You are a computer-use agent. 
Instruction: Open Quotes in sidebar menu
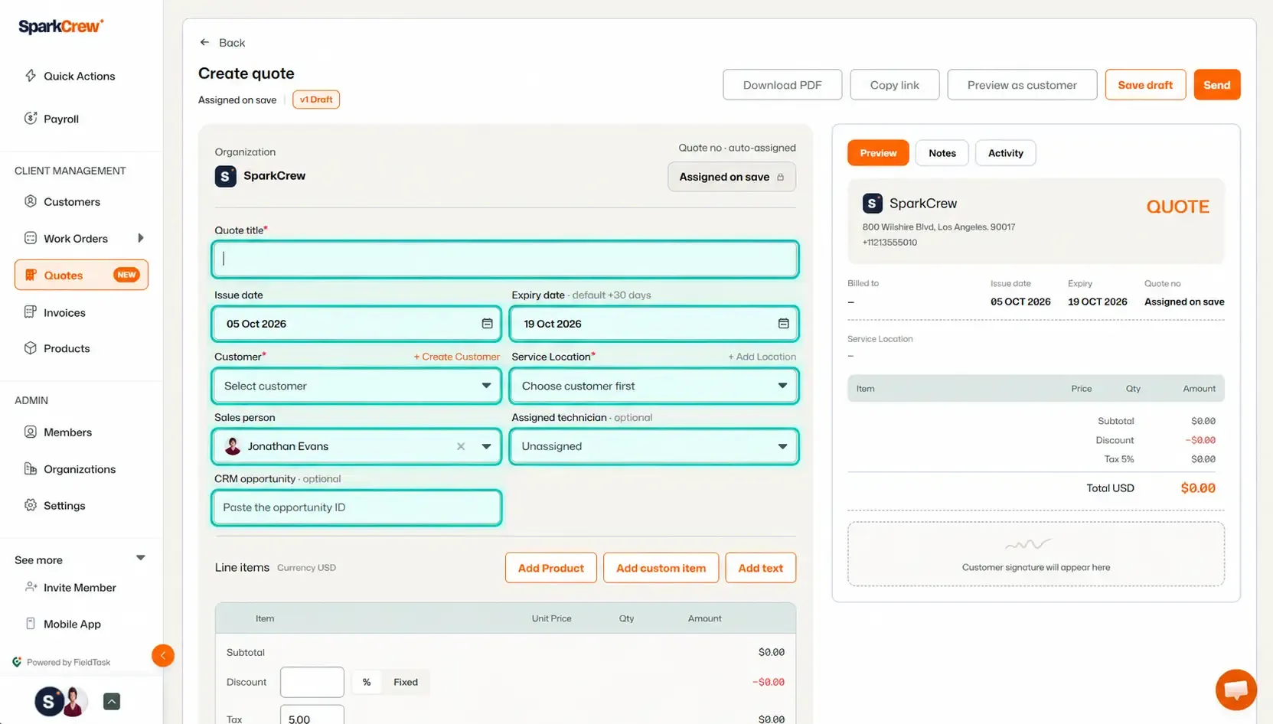[x=81, y=275]
